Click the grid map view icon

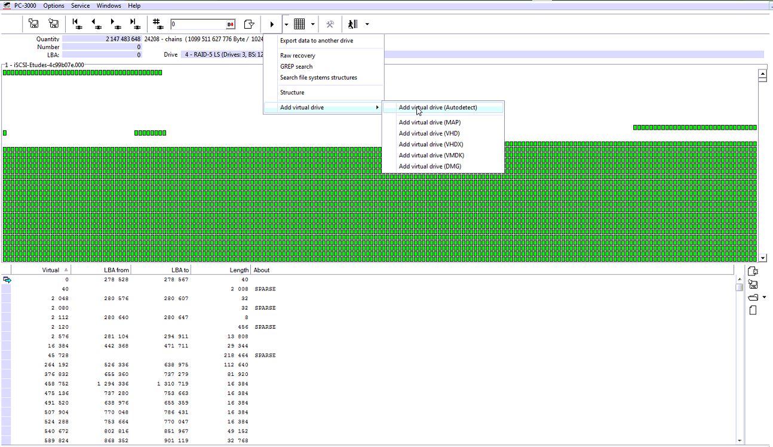point(300,24)
